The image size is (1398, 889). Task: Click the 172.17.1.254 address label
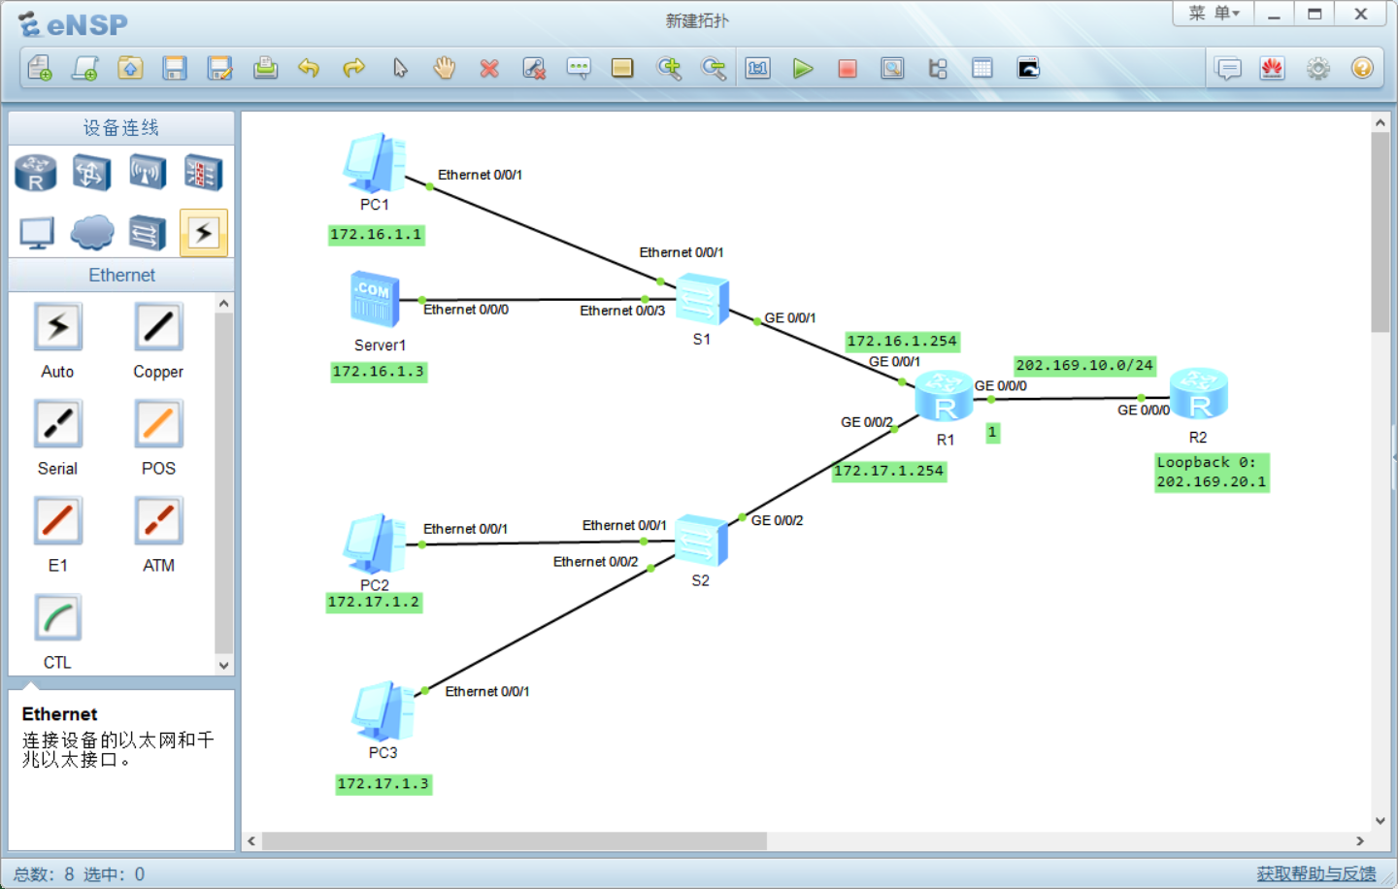point(889,471)
